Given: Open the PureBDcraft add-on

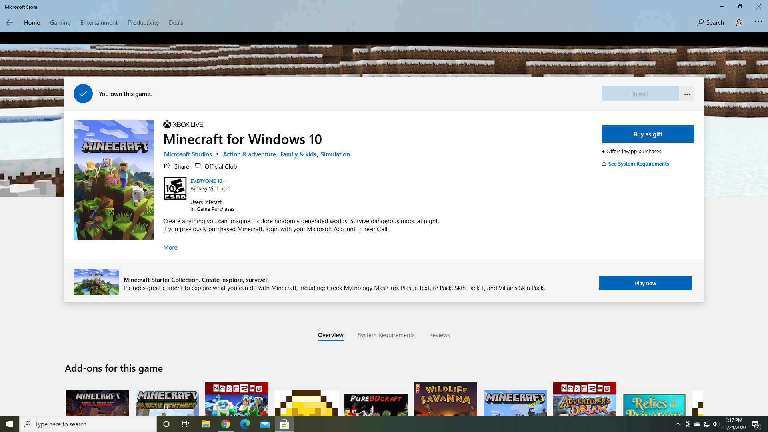Looking at the screenshot, I should coord(376,404).
